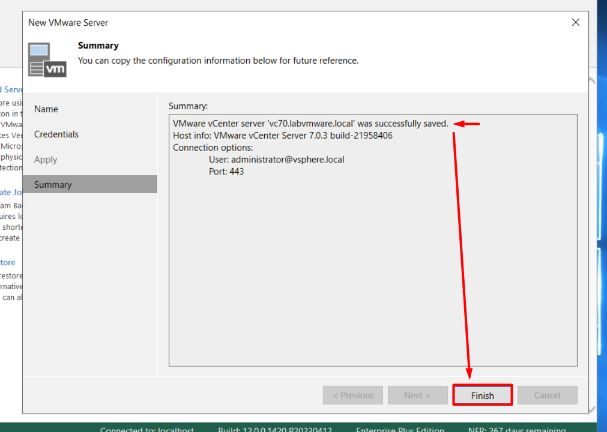Viewport: 607px width, 432px height.
Task: Click the 'Port: 443' line
Action: click(x=226, y=172)
